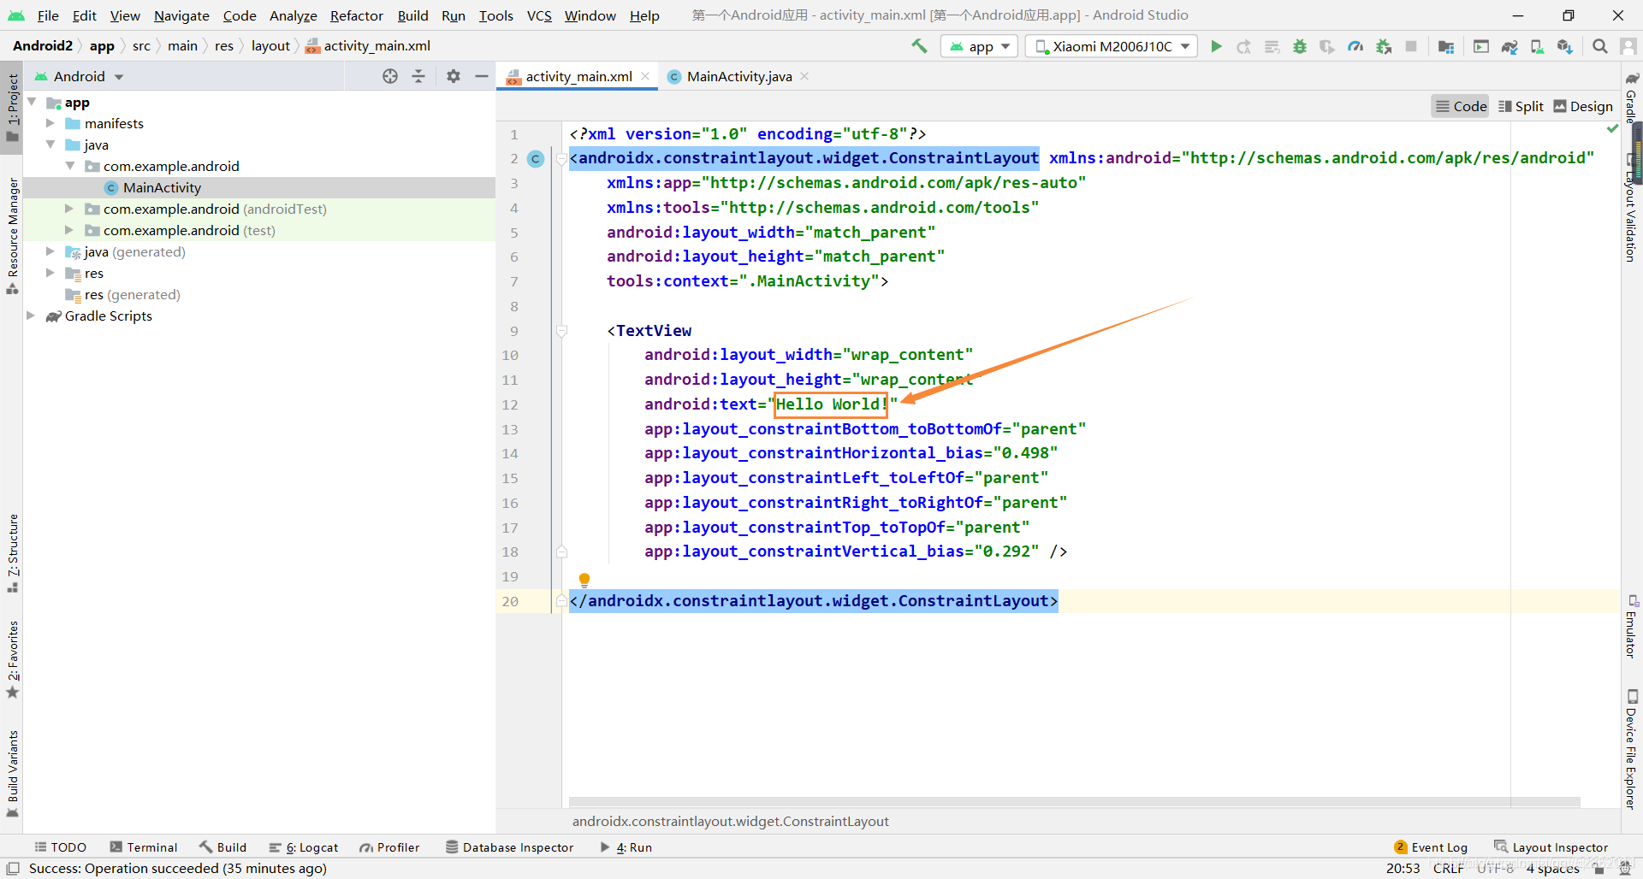This screenshot has height=879, width=1643.
Task: Switch editor to Split view
Action: point(1521,106)
